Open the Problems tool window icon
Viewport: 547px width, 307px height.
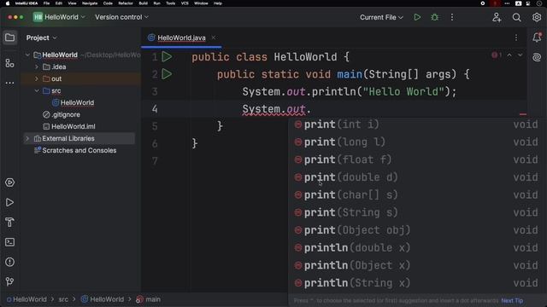click(9, 262)
